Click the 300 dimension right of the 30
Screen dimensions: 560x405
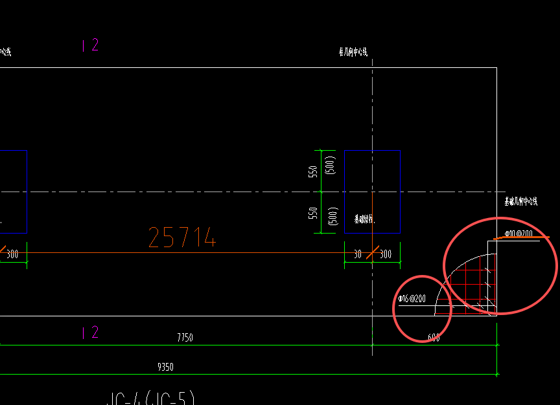[x=386, y=254]
